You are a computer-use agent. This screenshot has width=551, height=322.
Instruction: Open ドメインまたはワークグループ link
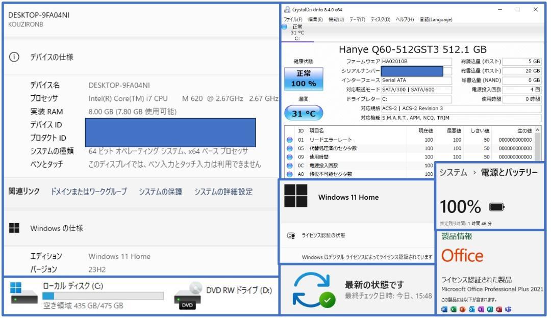(x=89, y=192)
